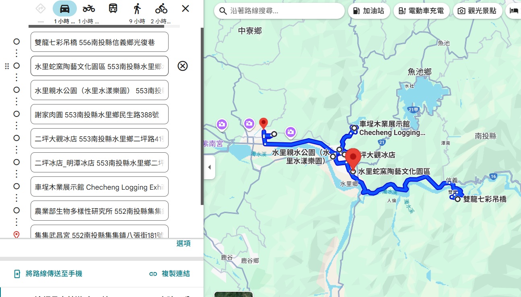This screenshot has height=297, width=521.
Task: Switch to walking directions mode
Action: (x=137, y=8)
